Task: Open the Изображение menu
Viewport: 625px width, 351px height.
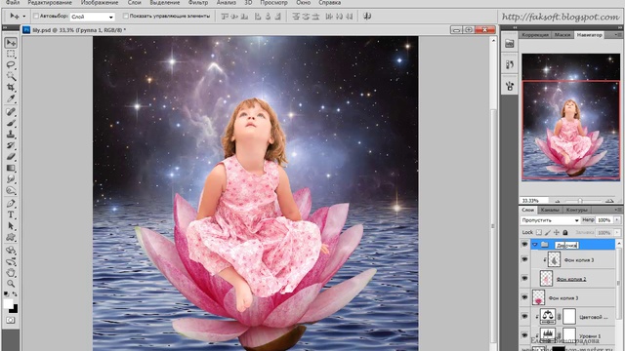Action: (100, 2)
